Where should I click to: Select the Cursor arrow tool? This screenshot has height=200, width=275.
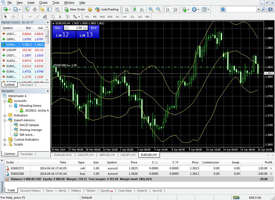point(5,17)
